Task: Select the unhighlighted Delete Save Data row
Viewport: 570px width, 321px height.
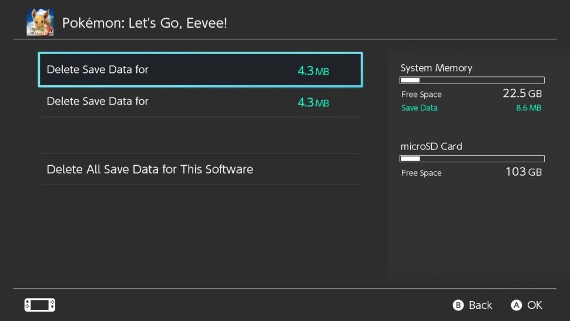Action: pos(200,102)
